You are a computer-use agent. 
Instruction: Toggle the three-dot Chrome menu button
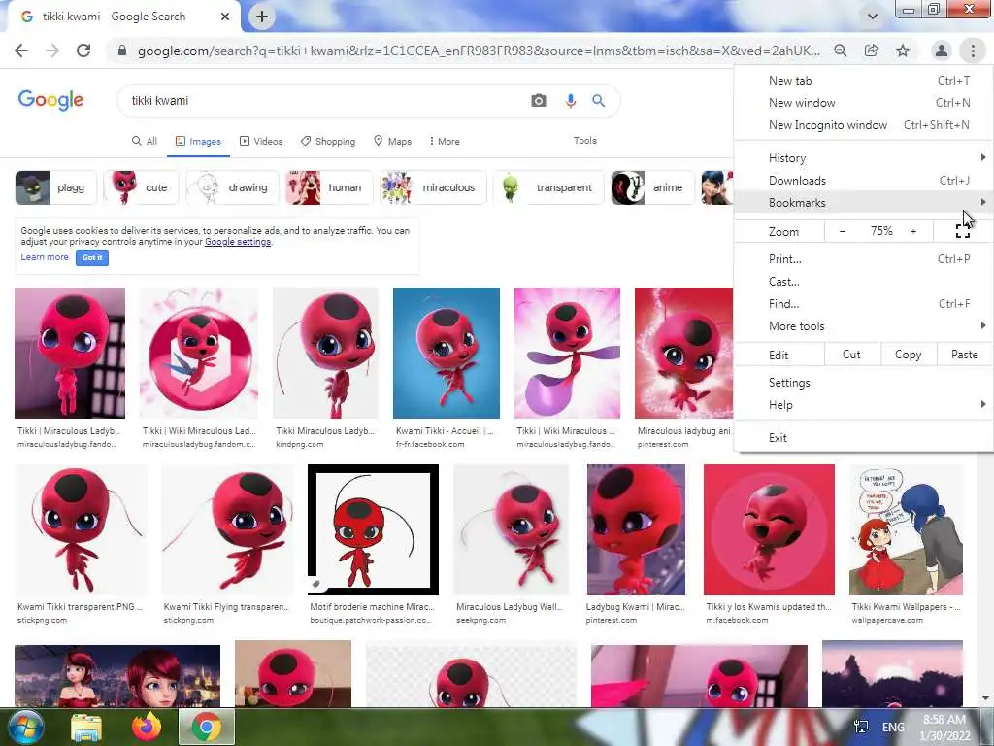tap(973, 51)
